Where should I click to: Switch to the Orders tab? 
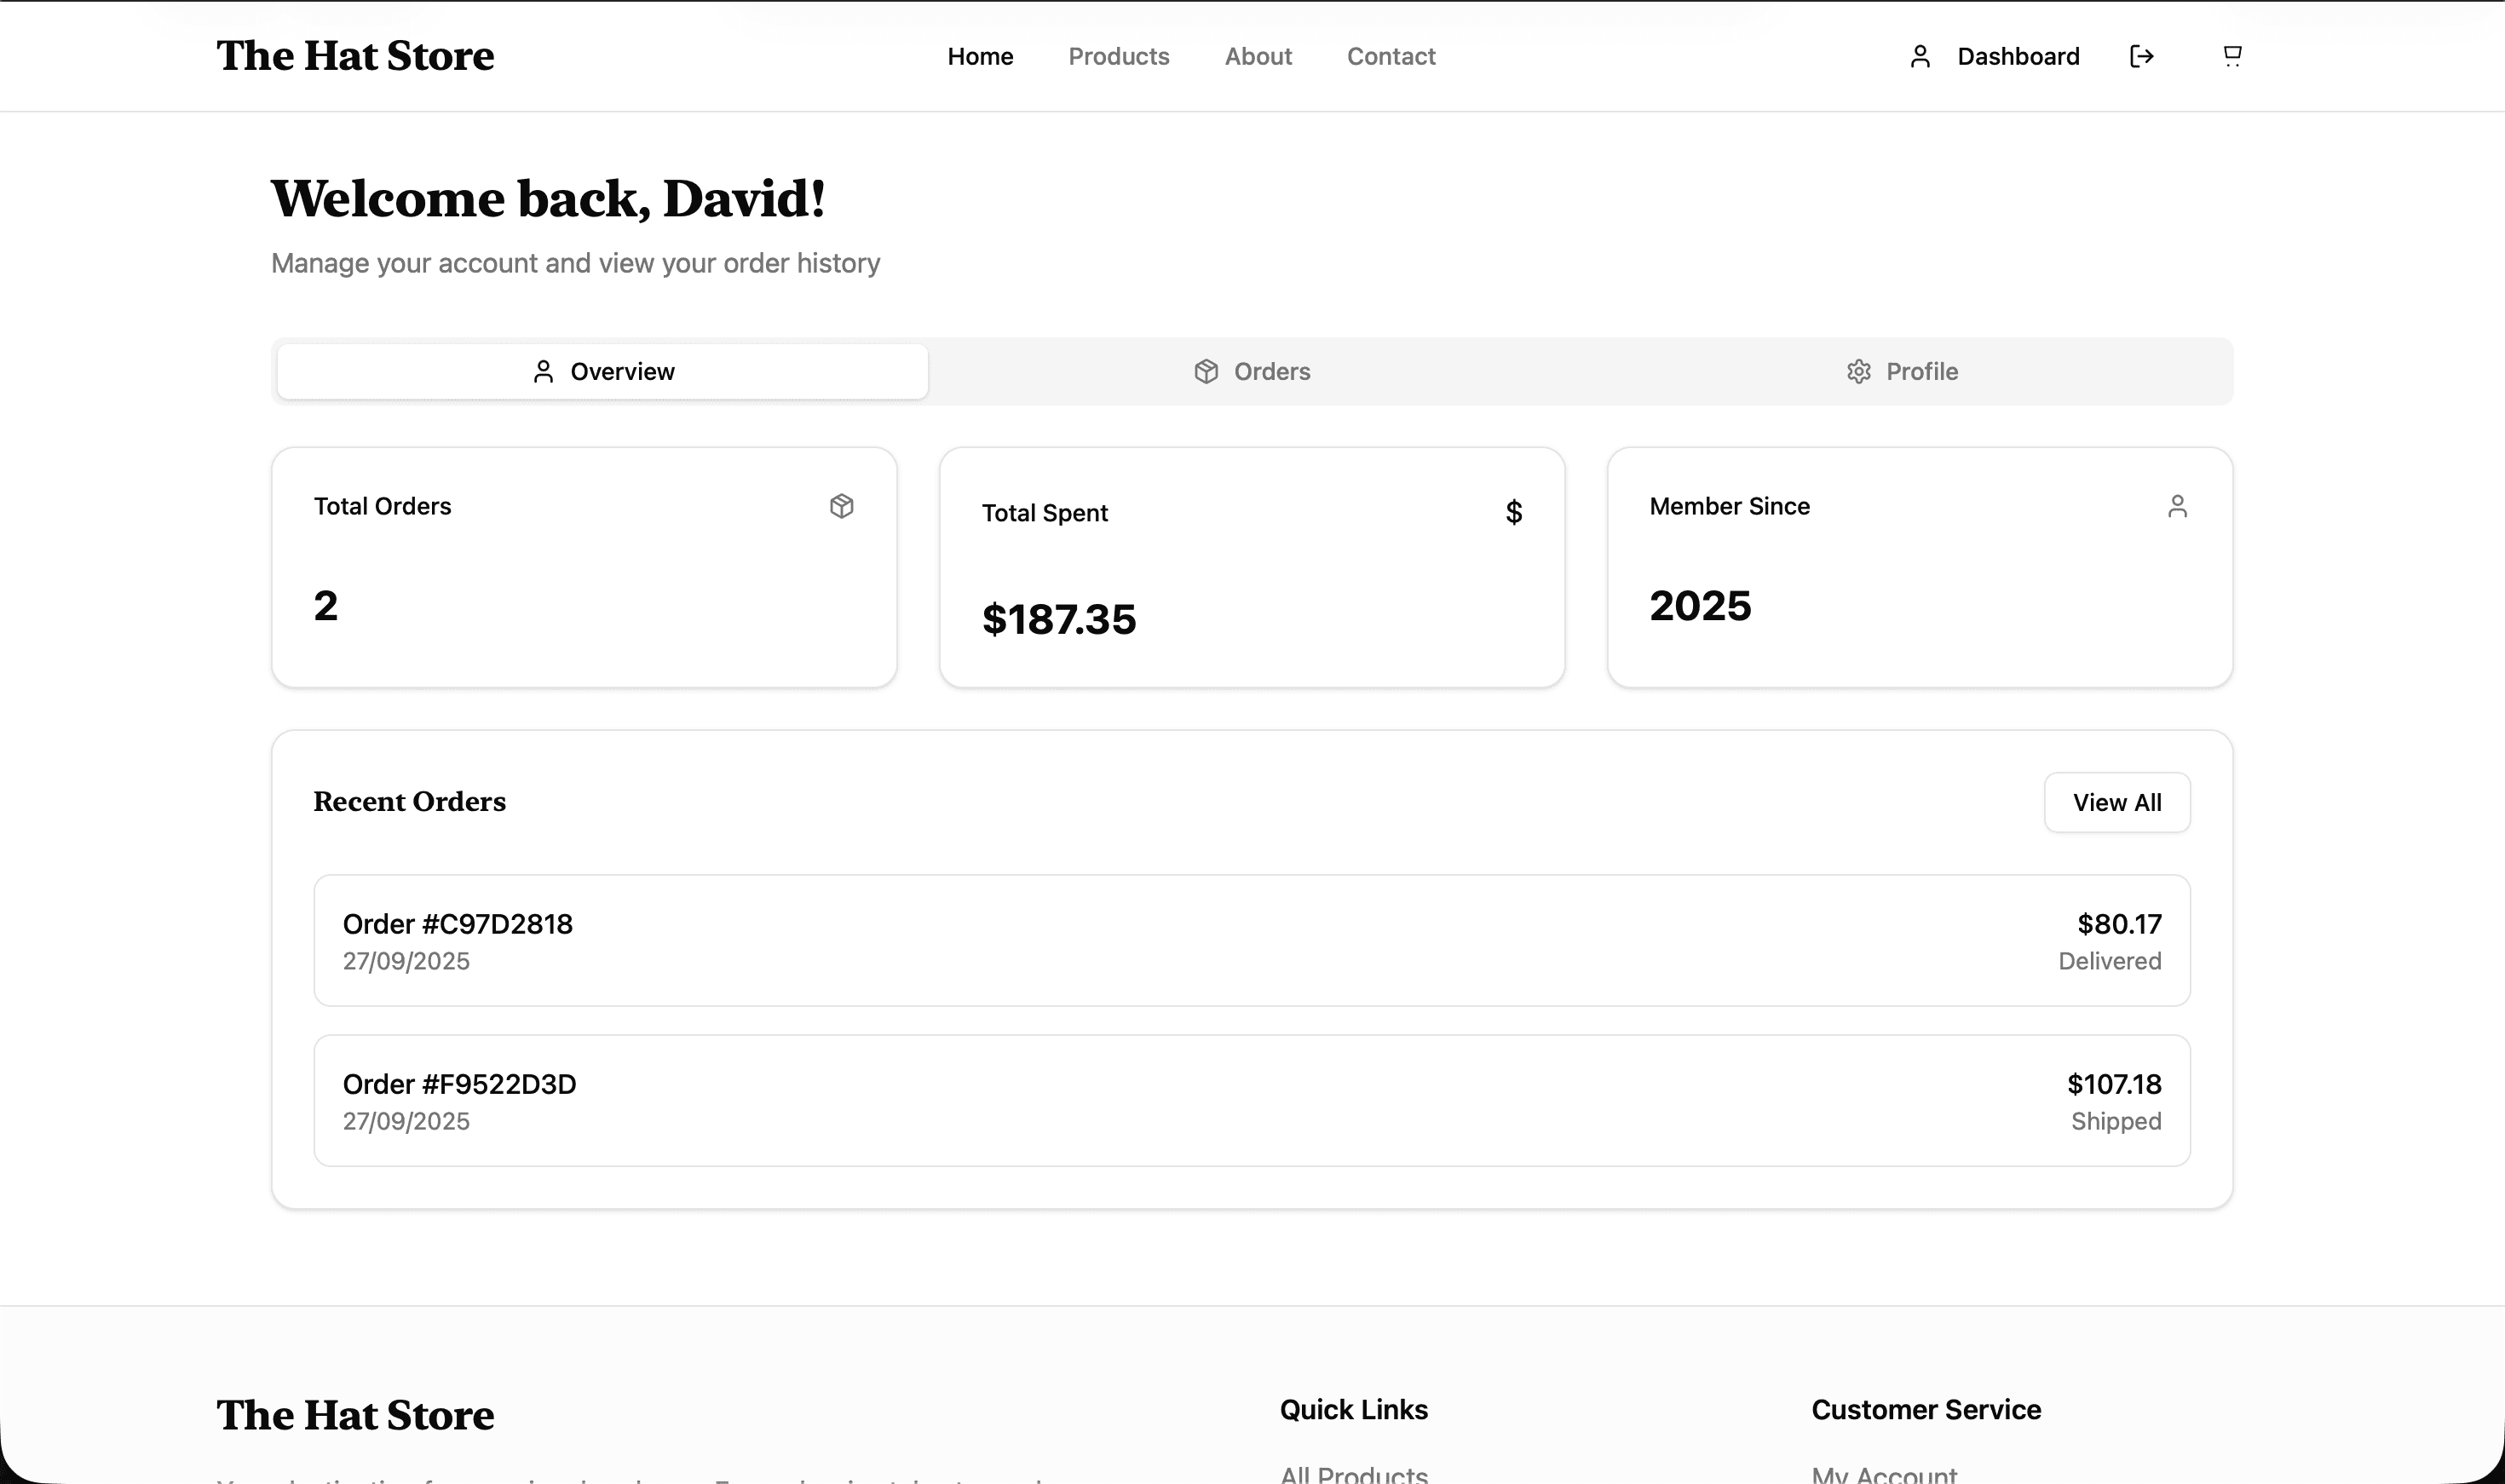coord(1252,372)
